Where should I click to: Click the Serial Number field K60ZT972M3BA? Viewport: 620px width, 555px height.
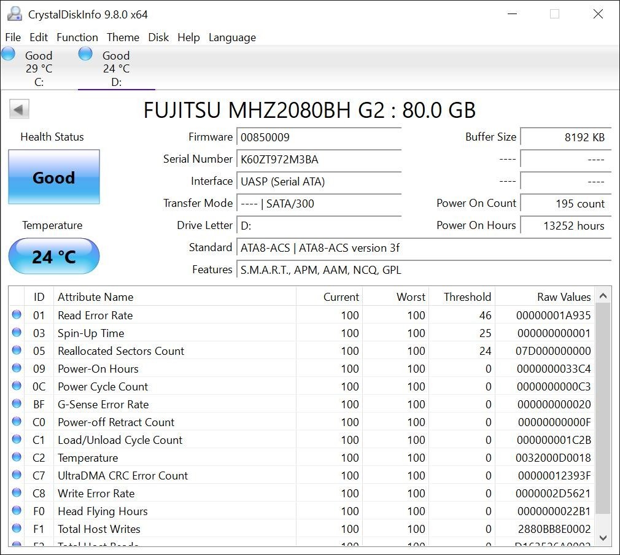click(319, 160)
